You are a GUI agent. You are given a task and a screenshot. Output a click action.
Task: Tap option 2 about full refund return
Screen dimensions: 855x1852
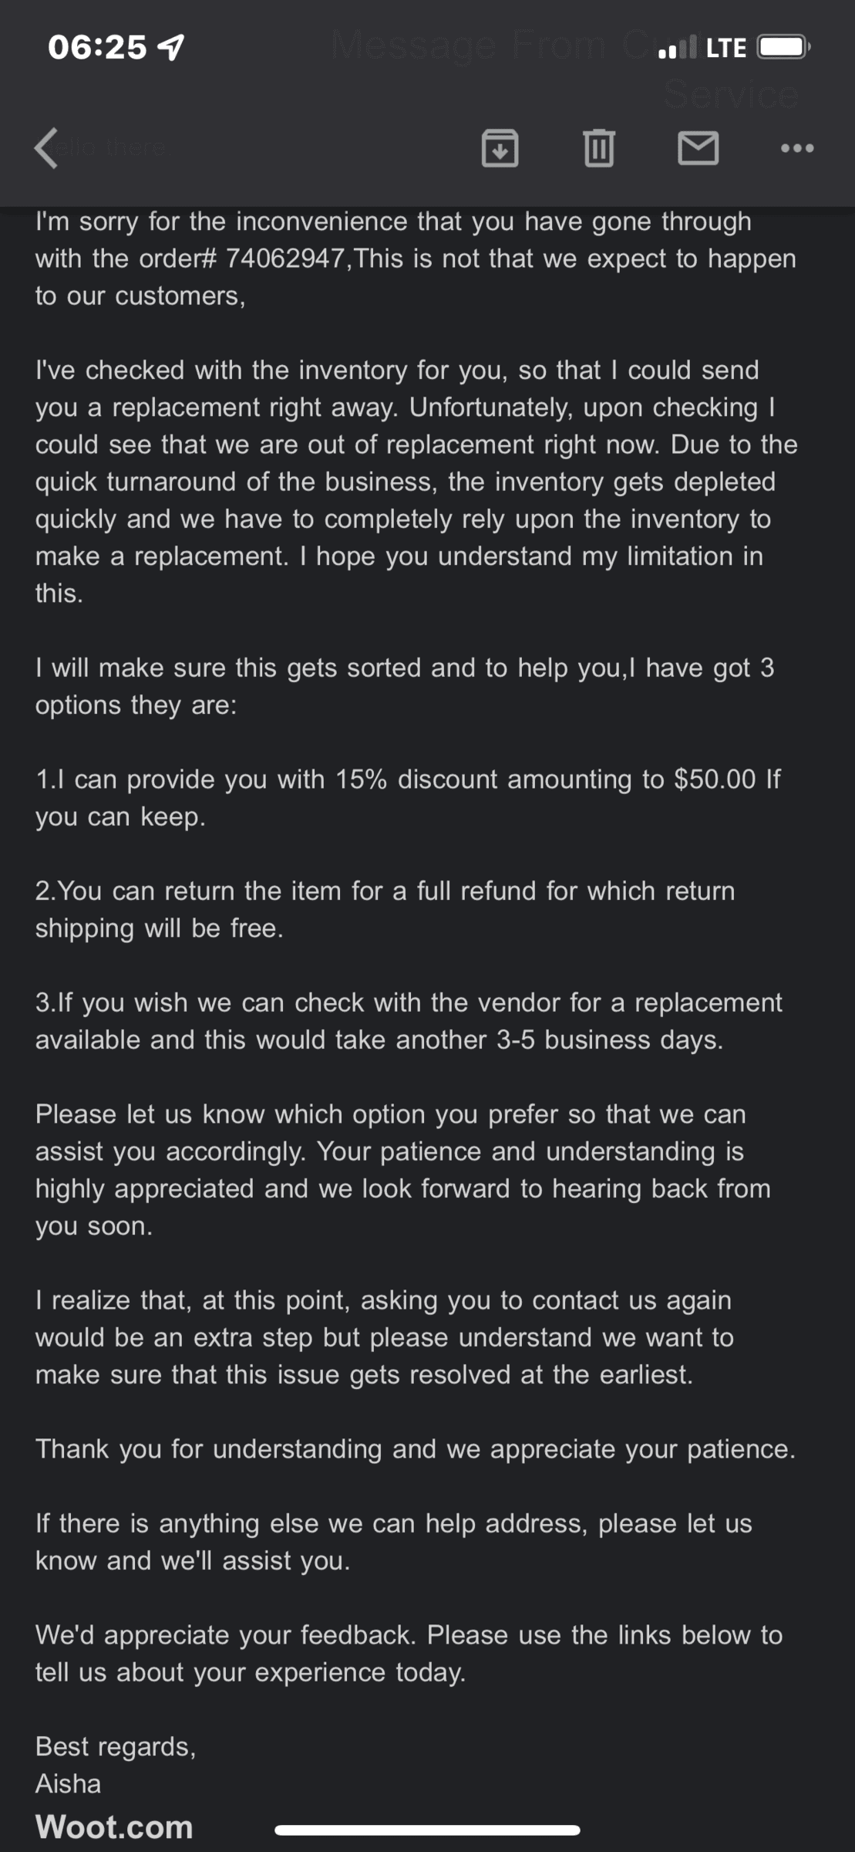tap(385, 909)
